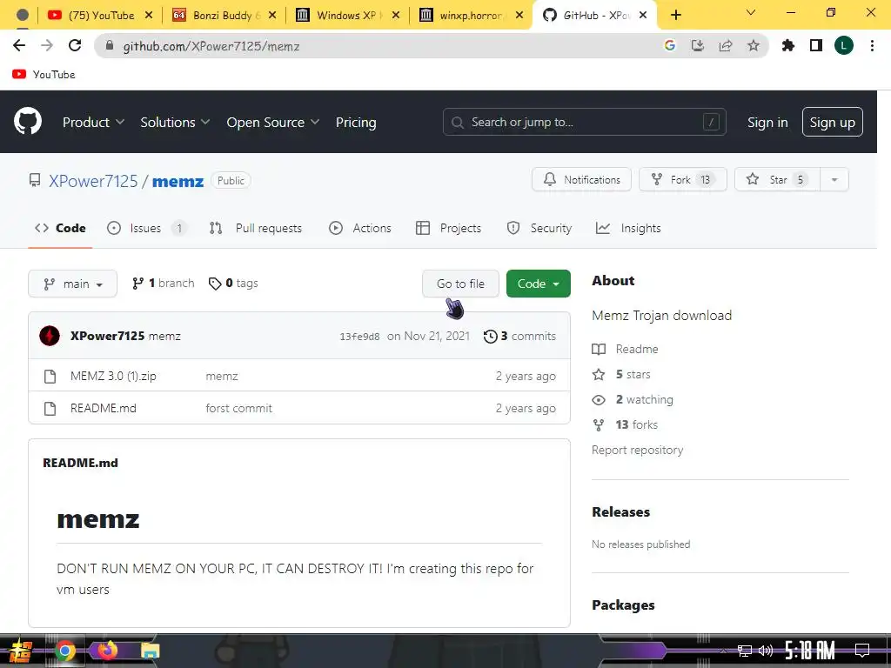891x668 pixels.
Task: Open the main branch dropdown
Action: pos(73,284)
